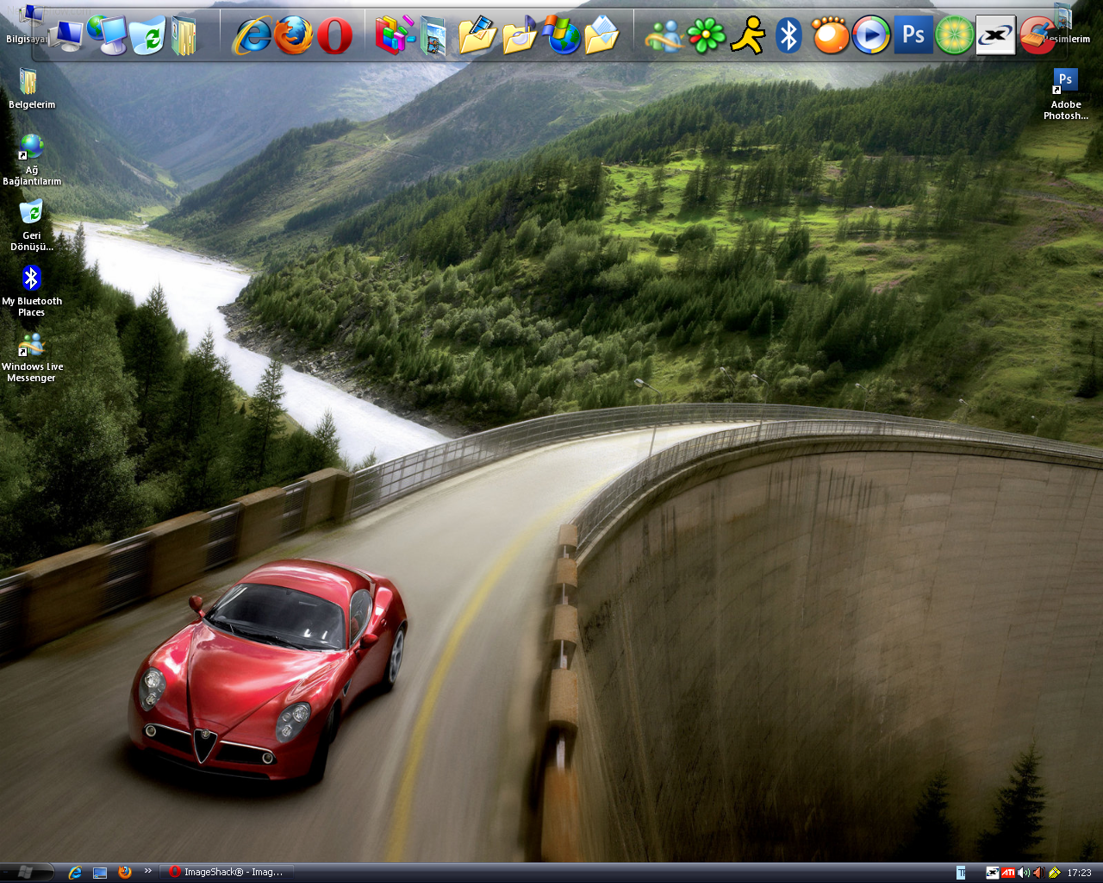Open the documents binder icon in dock

(x=184, y=36)
